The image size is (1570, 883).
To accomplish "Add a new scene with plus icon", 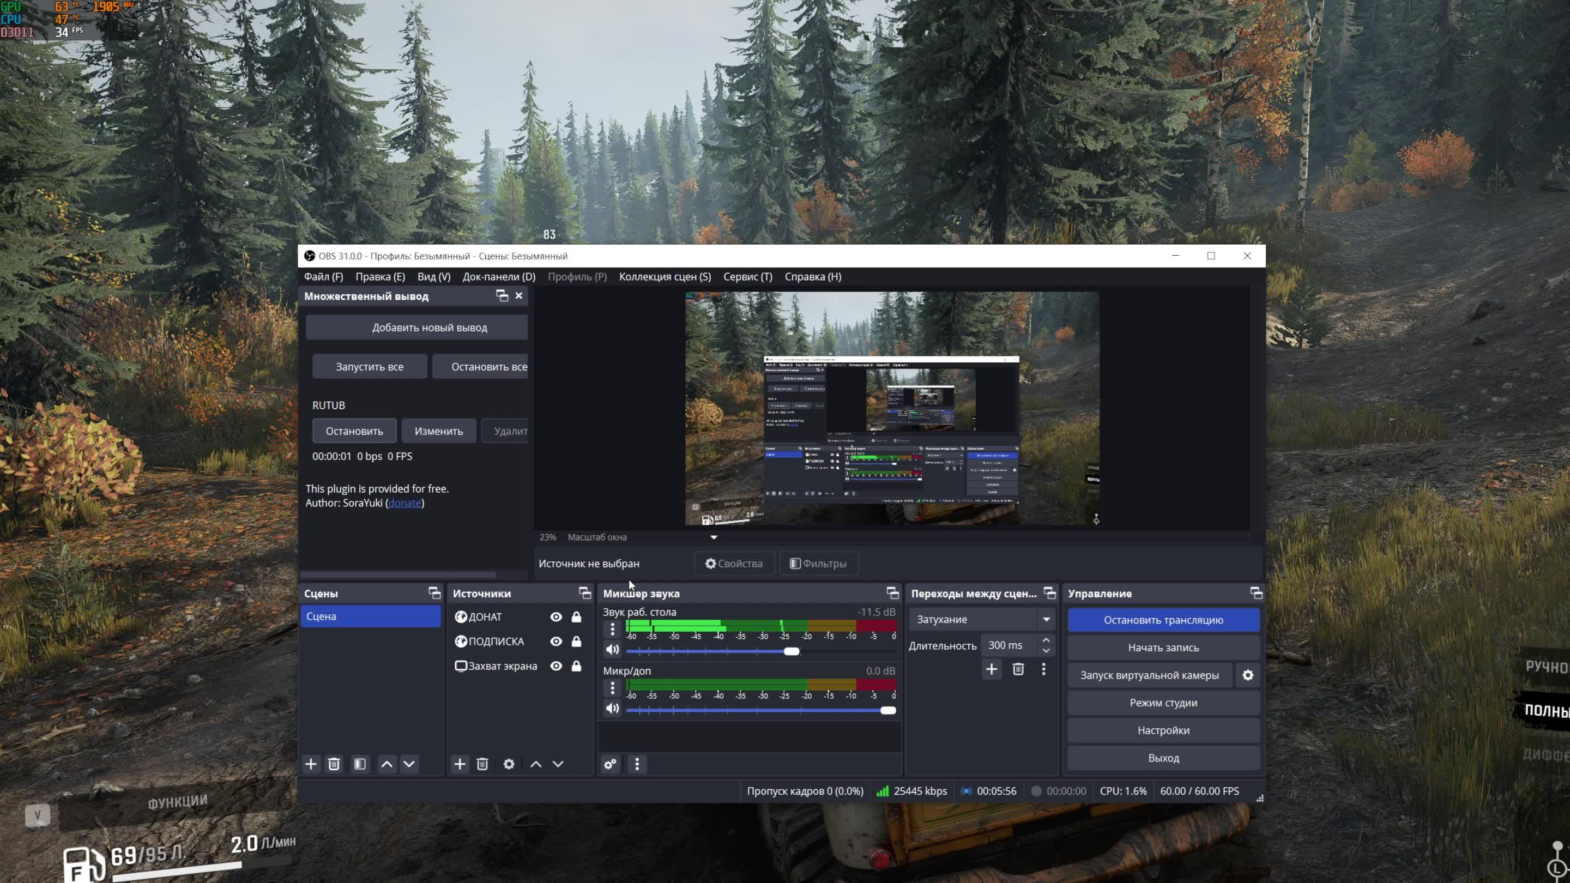I will point(311,764).
